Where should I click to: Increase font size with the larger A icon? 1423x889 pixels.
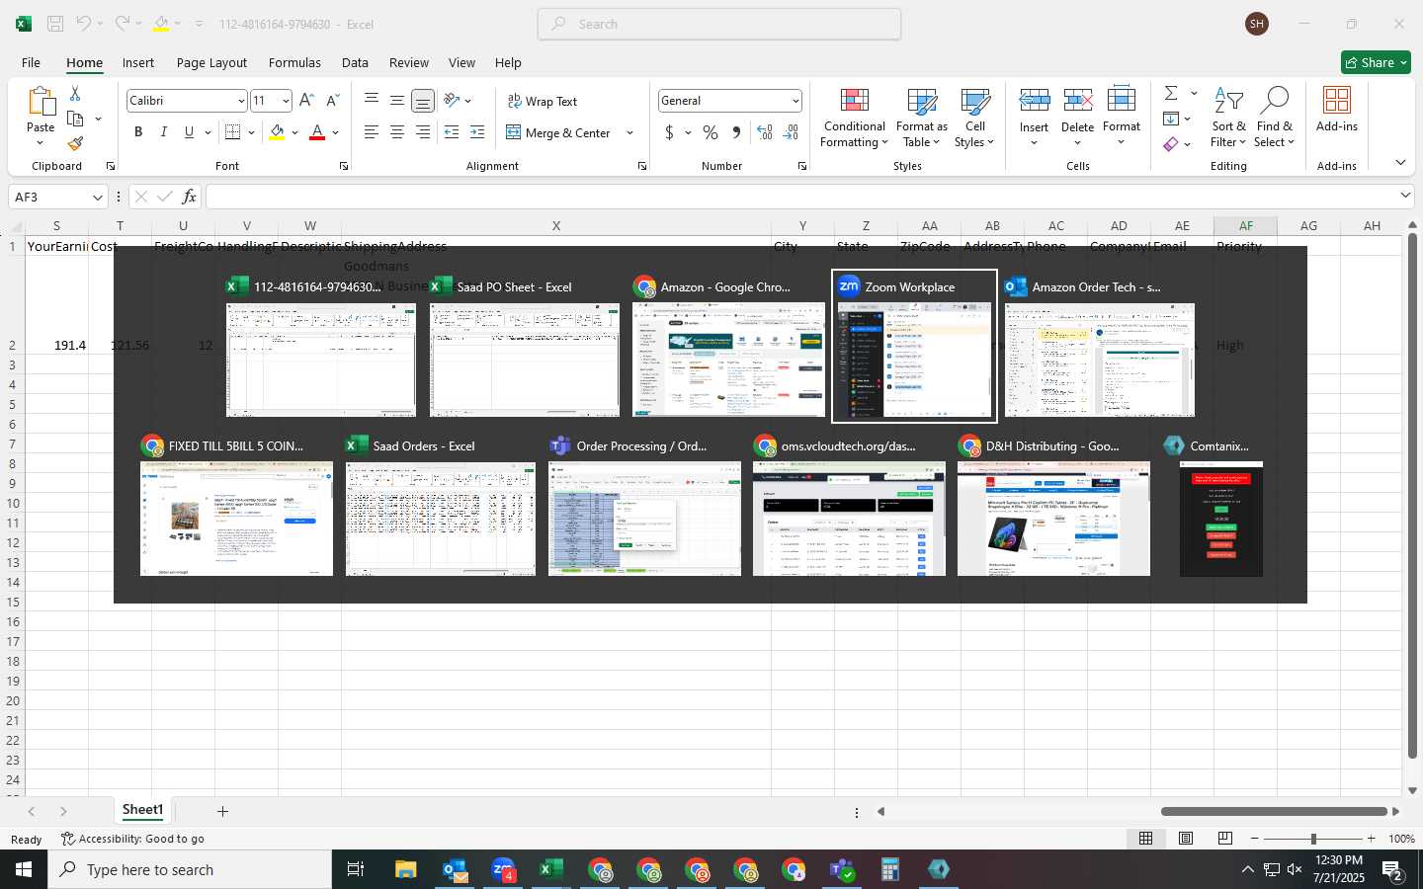point(306,100)
